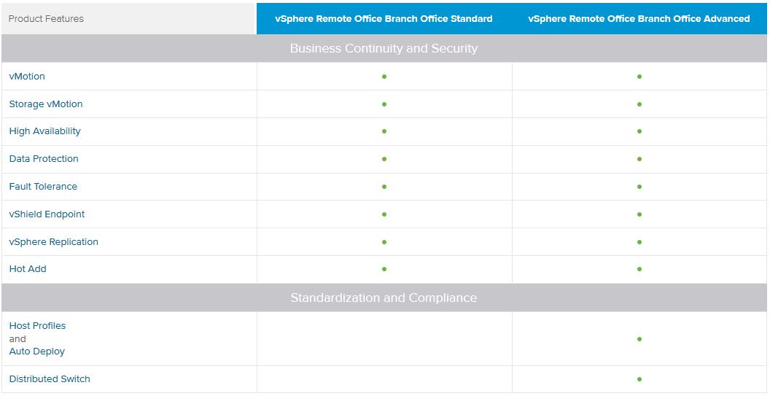The height and width of the screenshot is (396, 770).
Task: Click the Advanced column dot for Data Protection
Action: (x=639, y=159)
